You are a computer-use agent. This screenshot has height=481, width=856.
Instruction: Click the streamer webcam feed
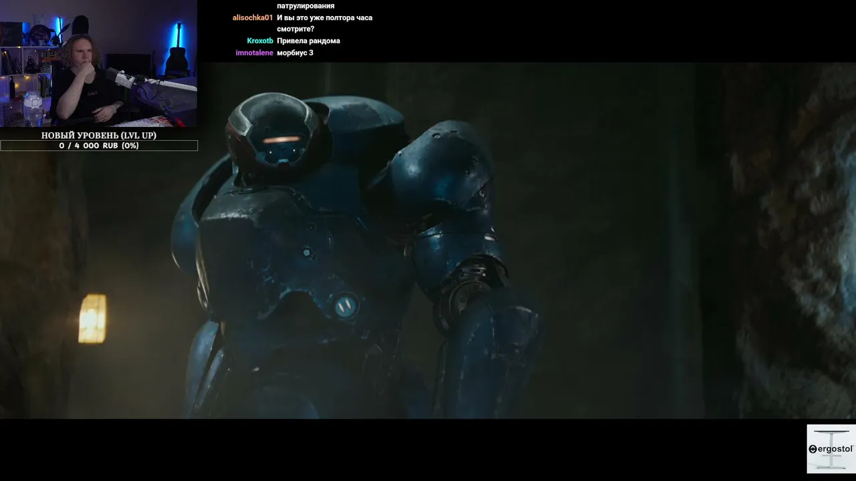(98, 63)
